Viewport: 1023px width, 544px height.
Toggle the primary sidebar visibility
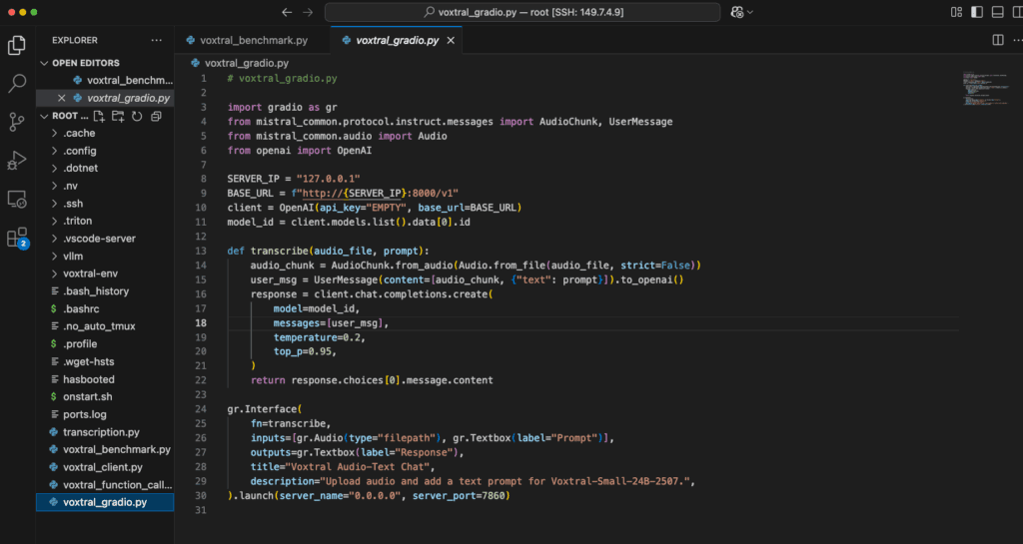pos(977,12)
